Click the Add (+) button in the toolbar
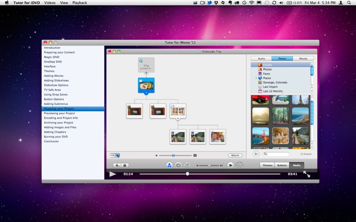Image resolution: width=356 pixels, height=222 pixels. click(117, 165)
